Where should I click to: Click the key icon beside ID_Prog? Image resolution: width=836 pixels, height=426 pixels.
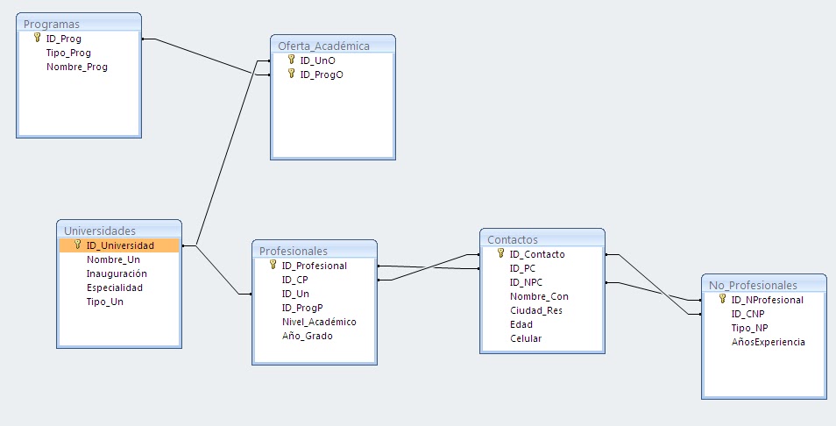(38, 38)
